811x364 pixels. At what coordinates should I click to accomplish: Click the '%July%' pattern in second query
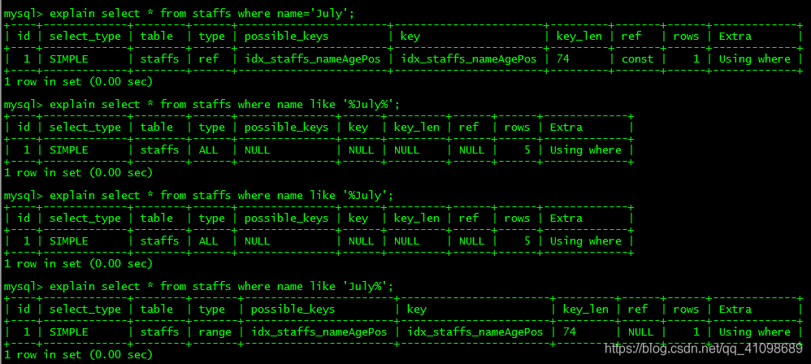368,105
